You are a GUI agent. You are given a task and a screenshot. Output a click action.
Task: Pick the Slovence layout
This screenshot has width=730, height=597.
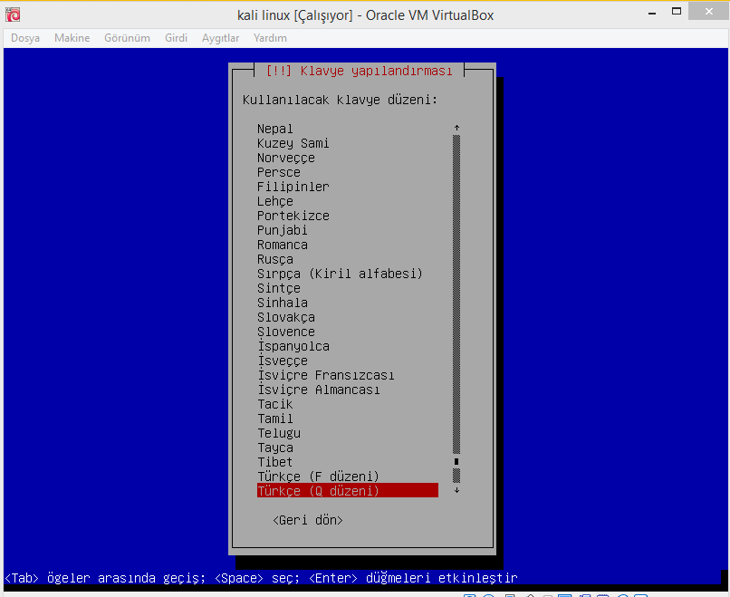(x=286, y=332)
